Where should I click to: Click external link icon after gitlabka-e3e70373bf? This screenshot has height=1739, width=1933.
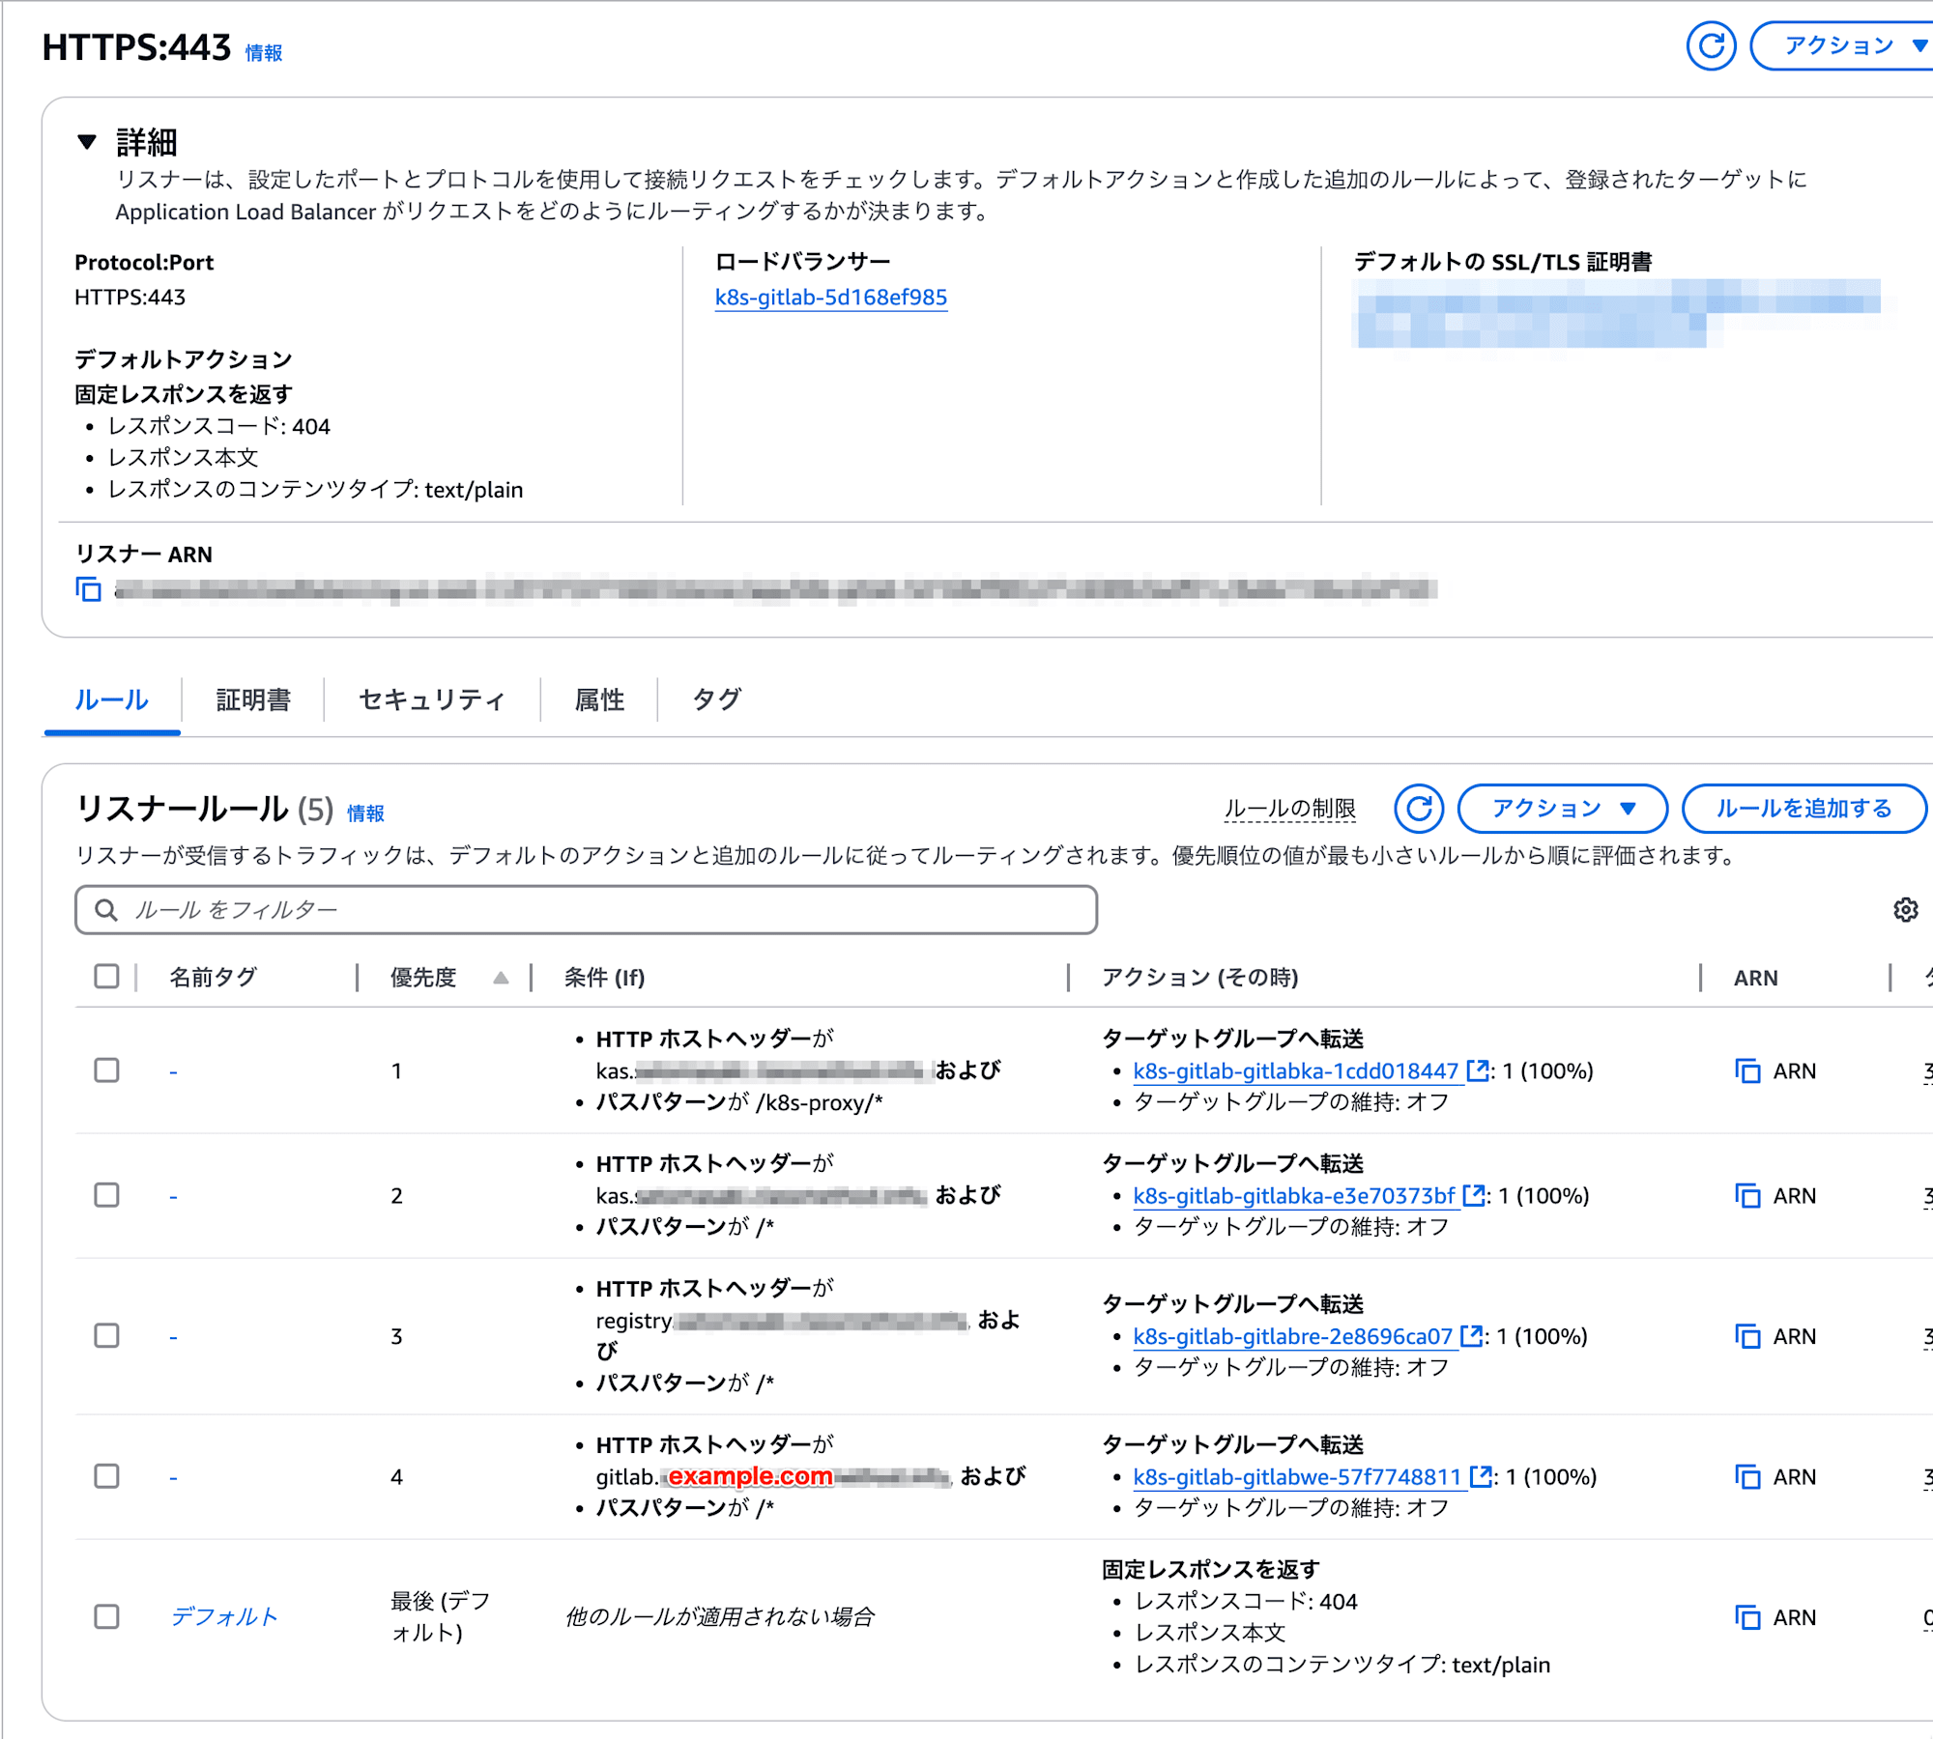pyautogui.click(x=1473, y=1194)
